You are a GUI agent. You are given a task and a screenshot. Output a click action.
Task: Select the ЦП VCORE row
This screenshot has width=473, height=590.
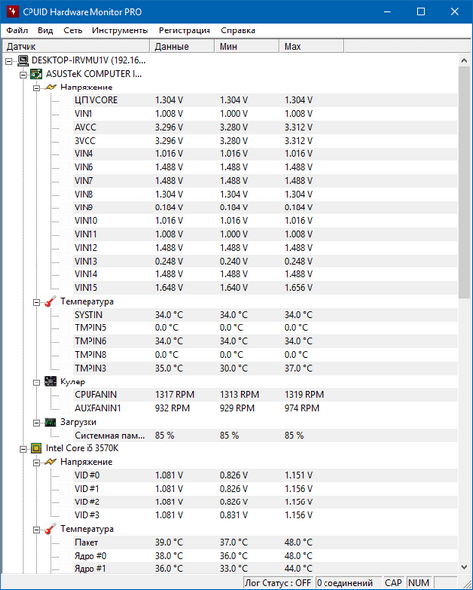pos(265,100)
